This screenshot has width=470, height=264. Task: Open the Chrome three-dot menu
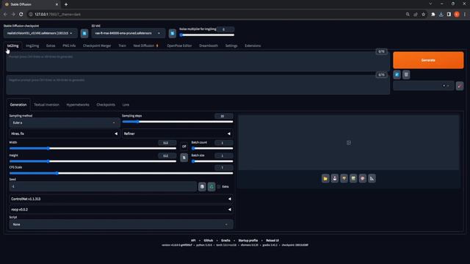pyautogui.click(x=465, y=14)
